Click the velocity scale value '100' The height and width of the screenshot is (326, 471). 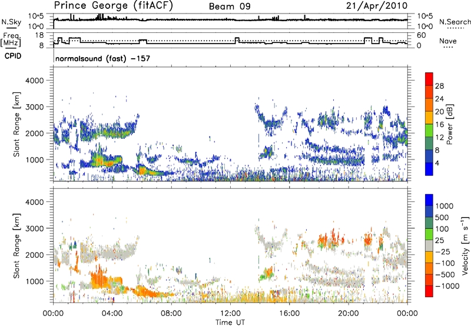point(442,229)
